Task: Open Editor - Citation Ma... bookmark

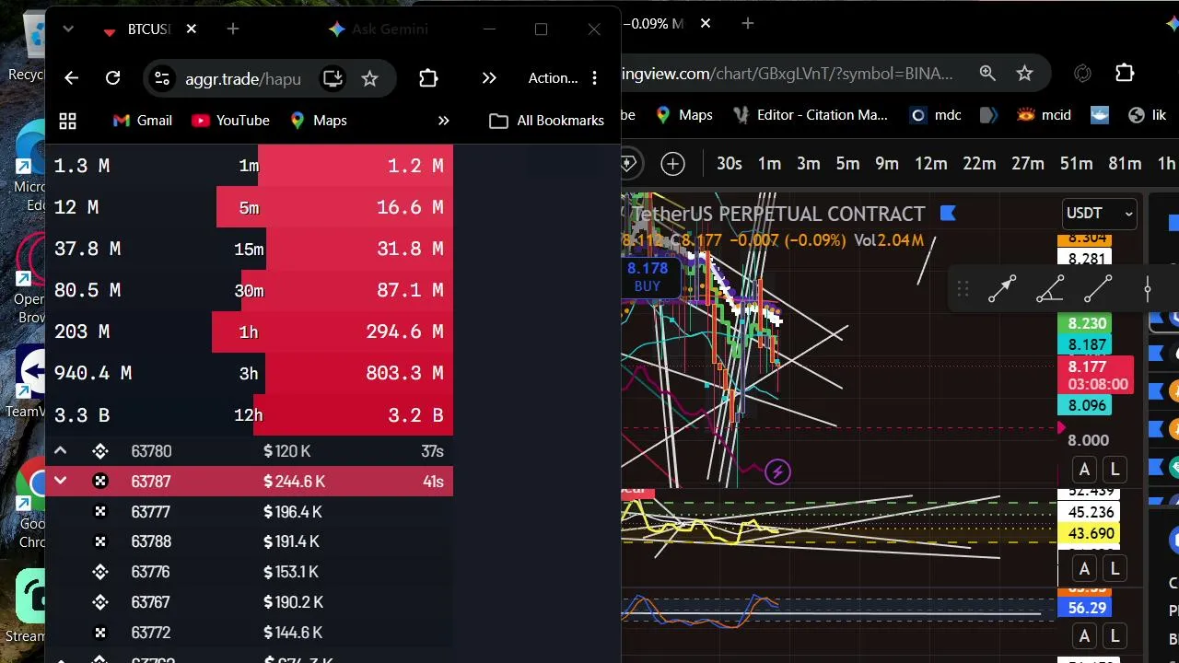Action: (x=811, y=115)
